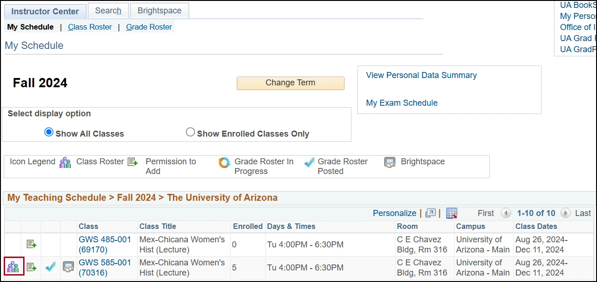Select Show Enrolled Classes Only option
This screenshot has width=597, height=282.
(190, 132)
